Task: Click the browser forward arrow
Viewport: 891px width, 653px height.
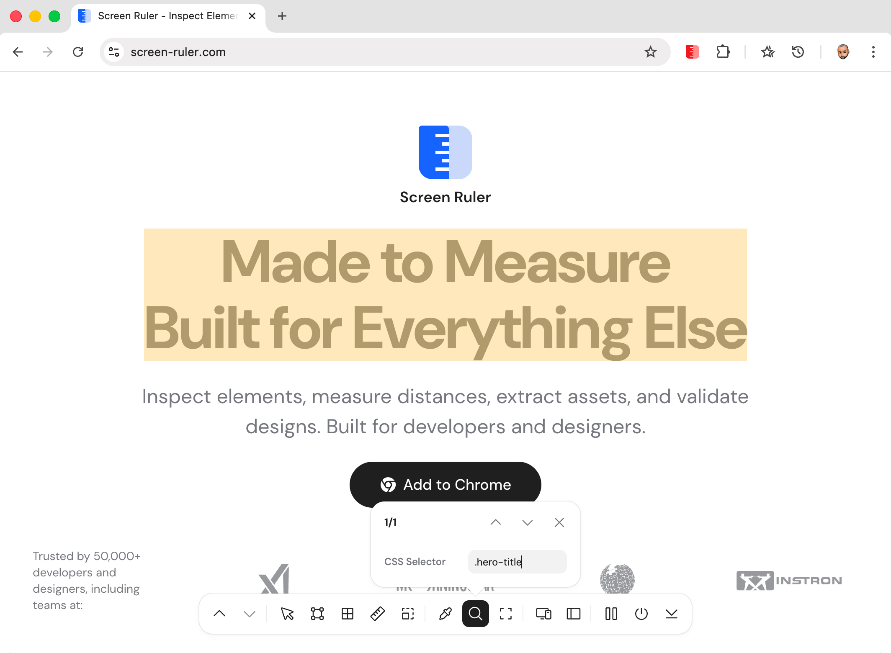Action: point(48,52)
